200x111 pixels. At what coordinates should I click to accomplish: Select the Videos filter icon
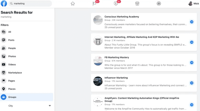[4, 64]
